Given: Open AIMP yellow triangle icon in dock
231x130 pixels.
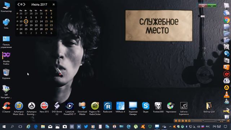Looking at the screenshot, I should [227, 87].
